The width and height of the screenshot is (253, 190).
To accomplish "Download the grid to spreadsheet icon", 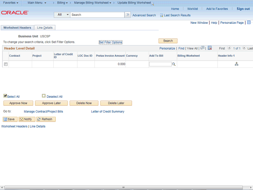I will click(210, 48).
